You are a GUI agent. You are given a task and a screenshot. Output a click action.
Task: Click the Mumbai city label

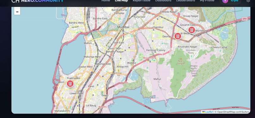(123, 27)
